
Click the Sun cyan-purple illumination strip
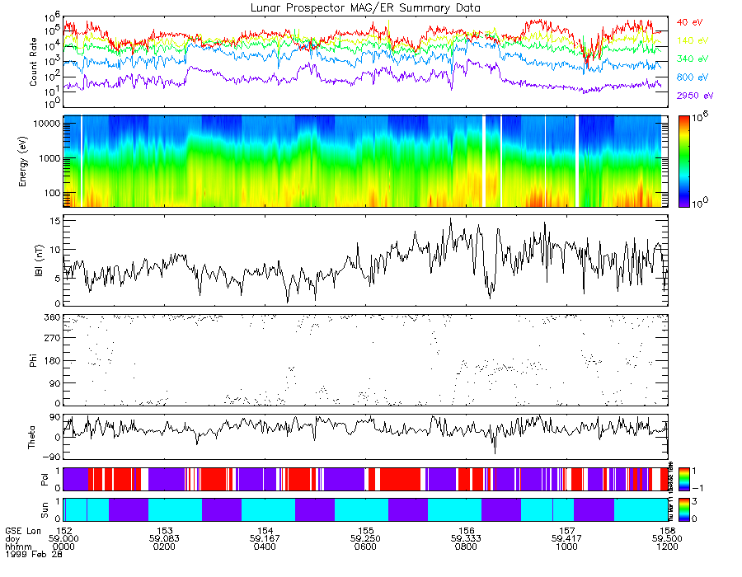click(365, 510)
